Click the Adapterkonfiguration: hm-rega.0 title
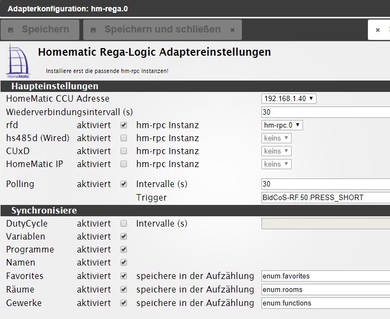This screenshot has width=390, height=319. click(x=68, y=9)
